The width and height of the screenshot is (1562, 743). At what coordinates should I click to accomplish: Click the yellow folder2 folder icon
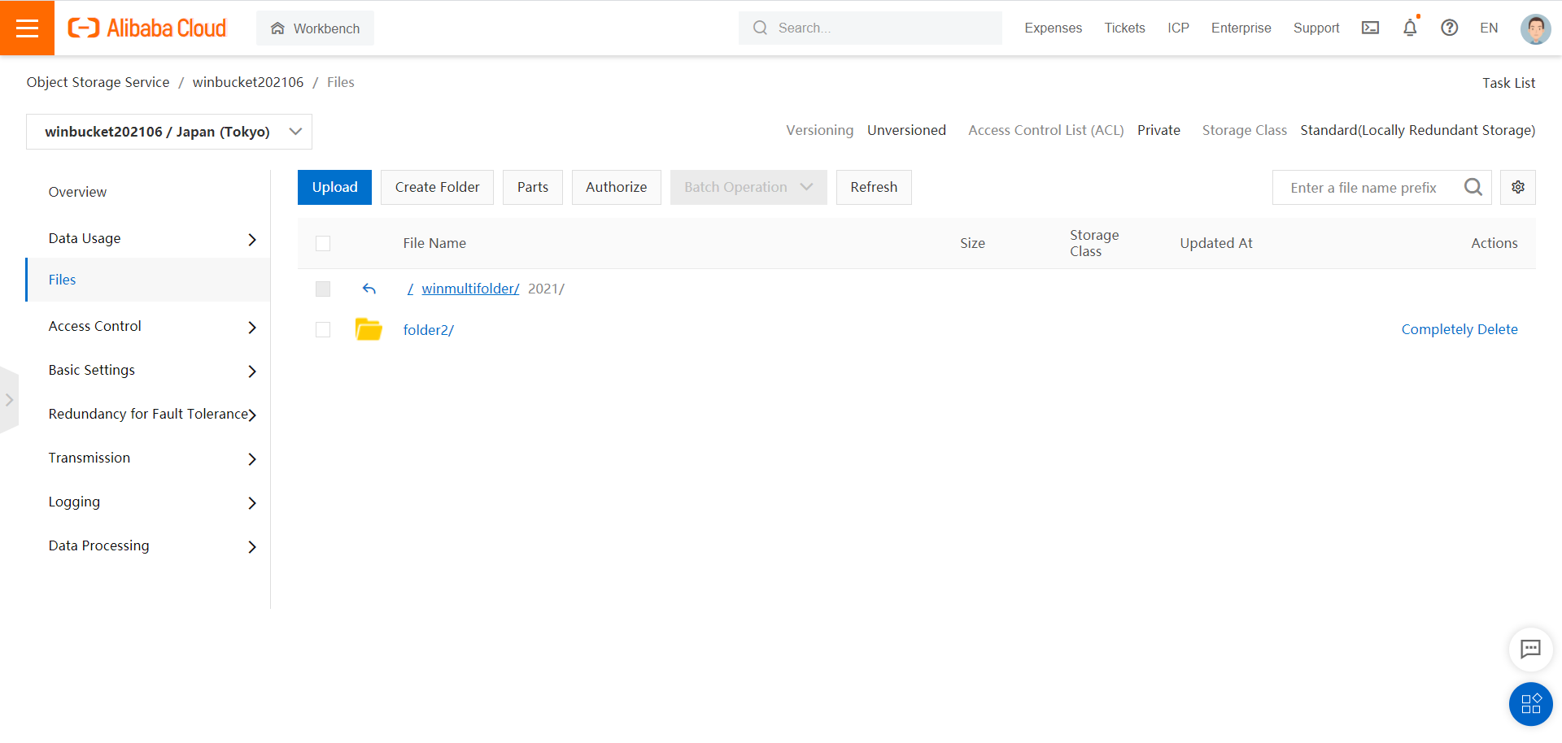click(369, 329)
